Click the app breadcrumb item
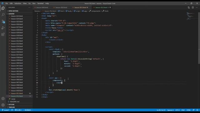This screenshot has width=200, height=113. pyautogui.click(x=85, y=11)
